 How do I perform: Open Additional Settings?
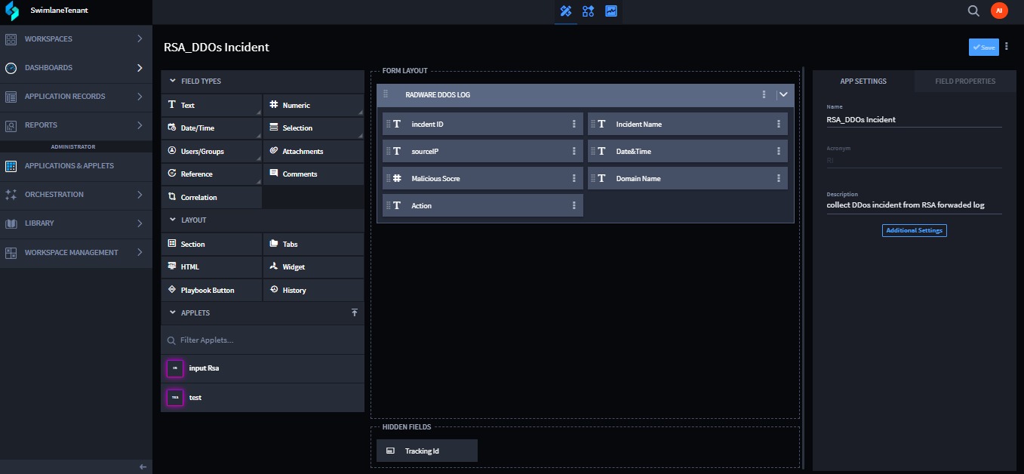[x=914, y=230]
